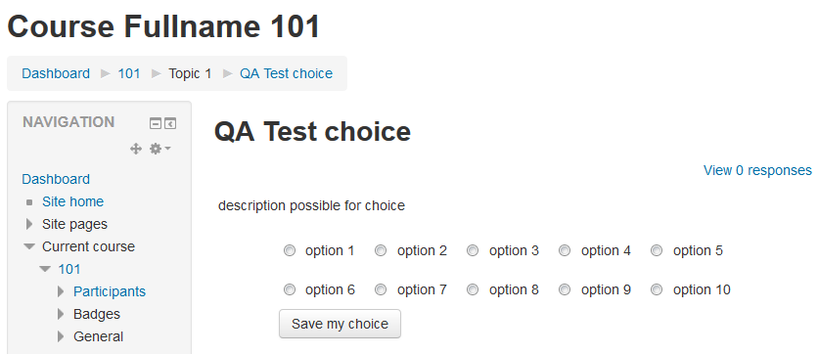The width and height of the screenshot is (818, 354).
Task: Open the Navigation block gear menu
Action: pos(160,149)
